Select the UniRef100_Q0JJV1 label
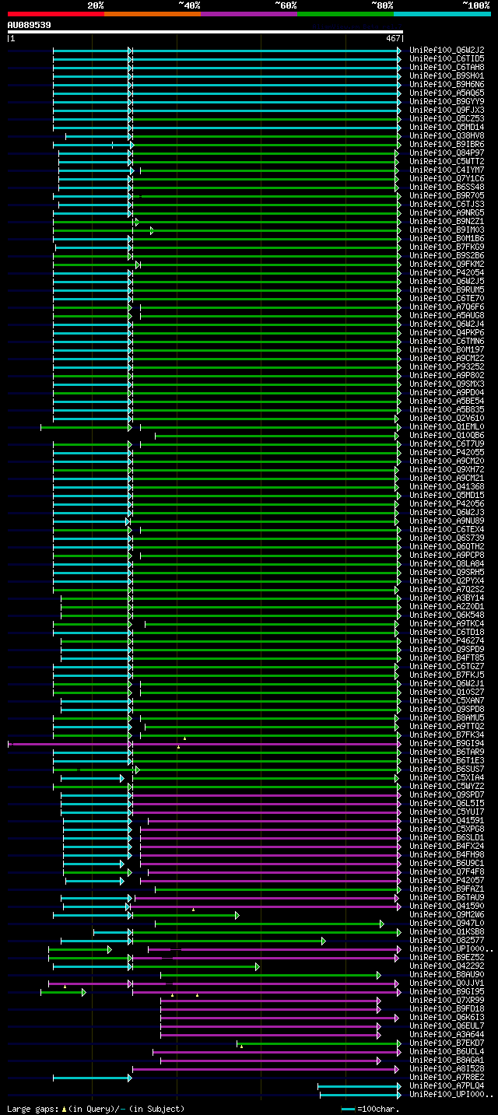Image resolution: width=498 pixels, height=1115 pixels. (x=447, y=983)
